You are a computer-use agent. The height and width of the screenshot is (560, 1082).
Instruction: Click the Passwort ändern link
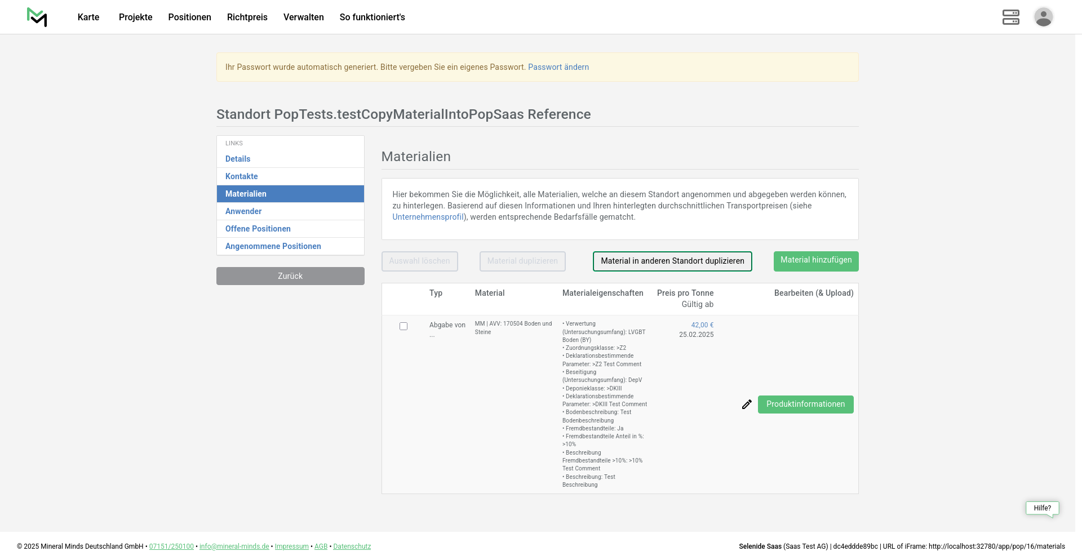[x=558, y=67]
